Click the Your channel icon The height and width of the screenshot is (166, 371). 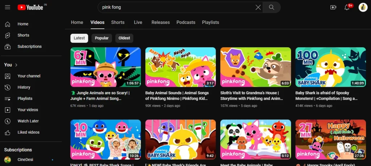pos(8,76)
